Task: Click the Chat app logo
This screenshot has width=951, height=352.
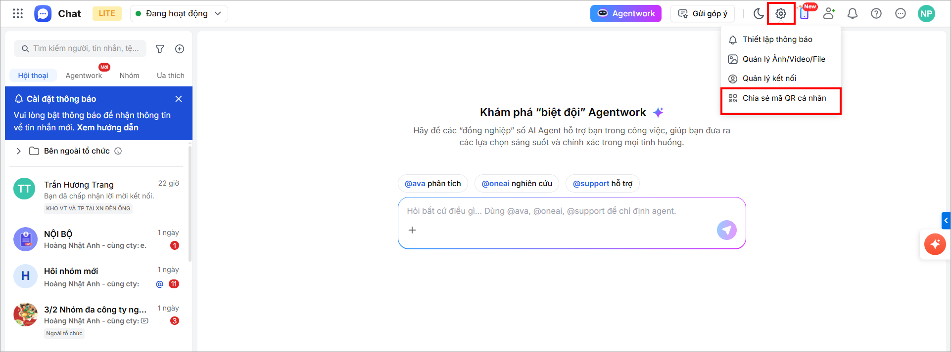Action: pyautogui.click(x=43, y=13)
